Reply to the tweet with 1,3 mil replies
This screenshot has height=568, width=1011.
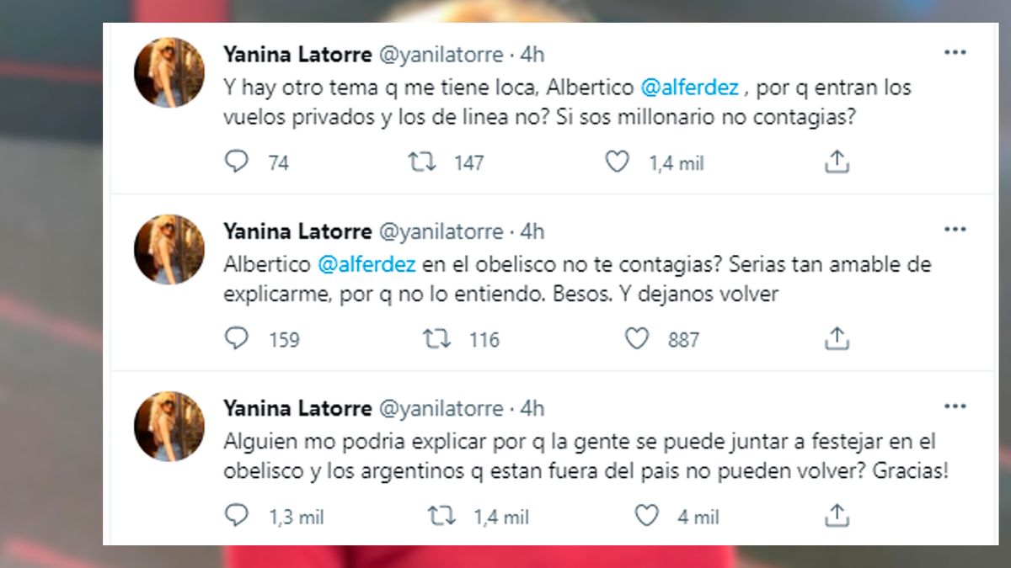point(237,515)
